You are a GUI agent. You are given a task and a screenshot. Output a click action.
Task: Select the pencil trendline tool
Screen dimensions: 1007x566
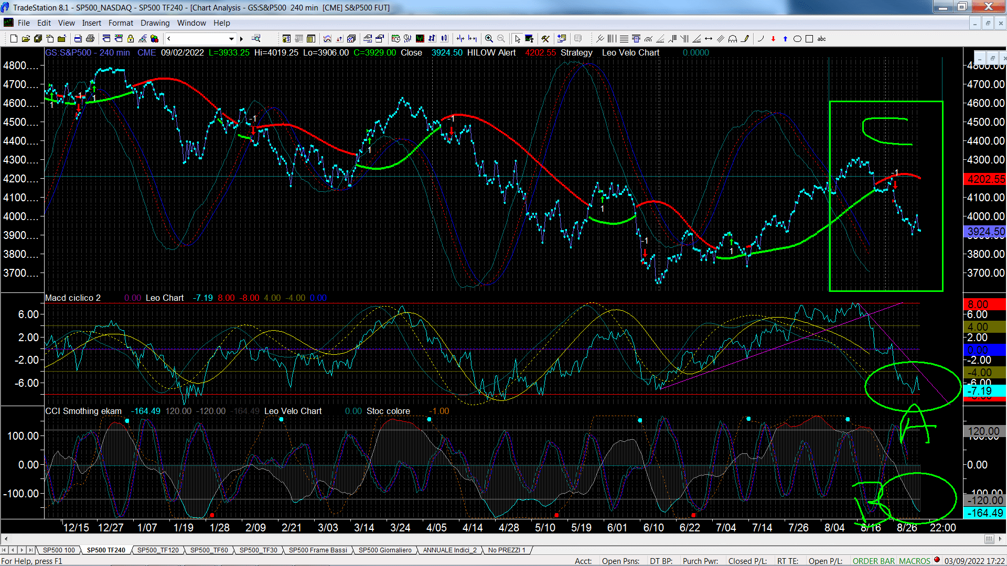745,39
